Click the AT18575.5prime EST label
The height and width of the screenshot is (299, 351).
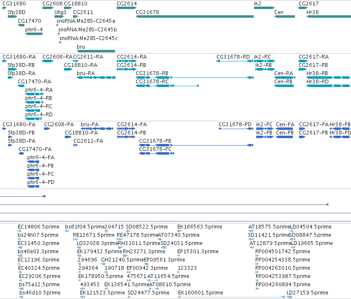[269, 227]
